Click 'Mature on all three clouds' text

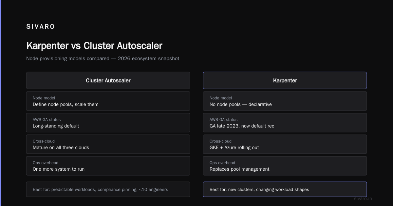(61, 147)
